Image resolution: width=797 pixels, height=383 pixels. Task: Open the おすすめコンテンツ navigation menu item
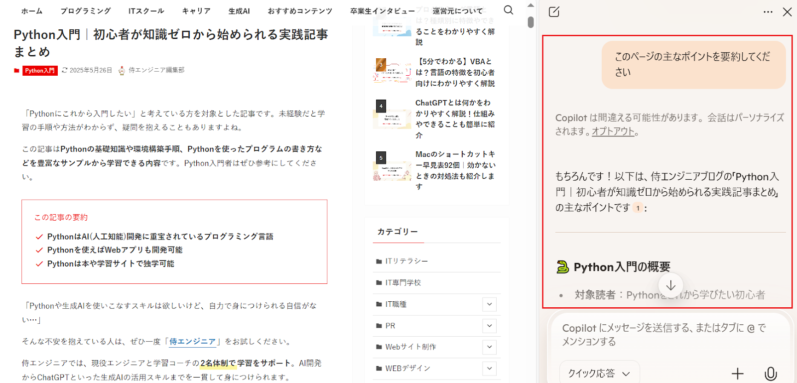click(300, 11)
